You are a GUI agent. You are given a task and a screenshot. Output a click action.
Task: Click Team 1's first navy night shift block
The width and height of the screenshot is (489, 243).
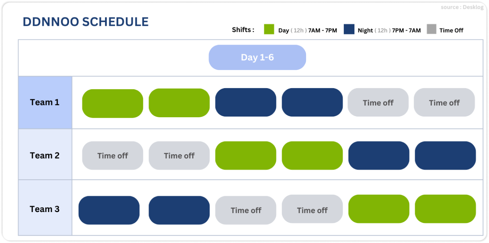(246, 102)
